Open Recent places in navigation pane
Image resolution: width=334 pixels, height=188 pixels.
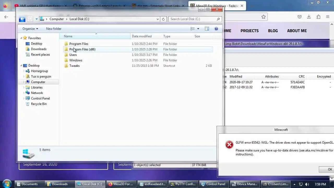point(40,55)
